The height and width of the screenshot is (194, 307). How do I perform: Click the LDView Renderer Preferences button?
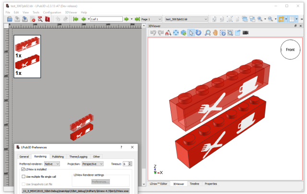click(x=100, y=182)
